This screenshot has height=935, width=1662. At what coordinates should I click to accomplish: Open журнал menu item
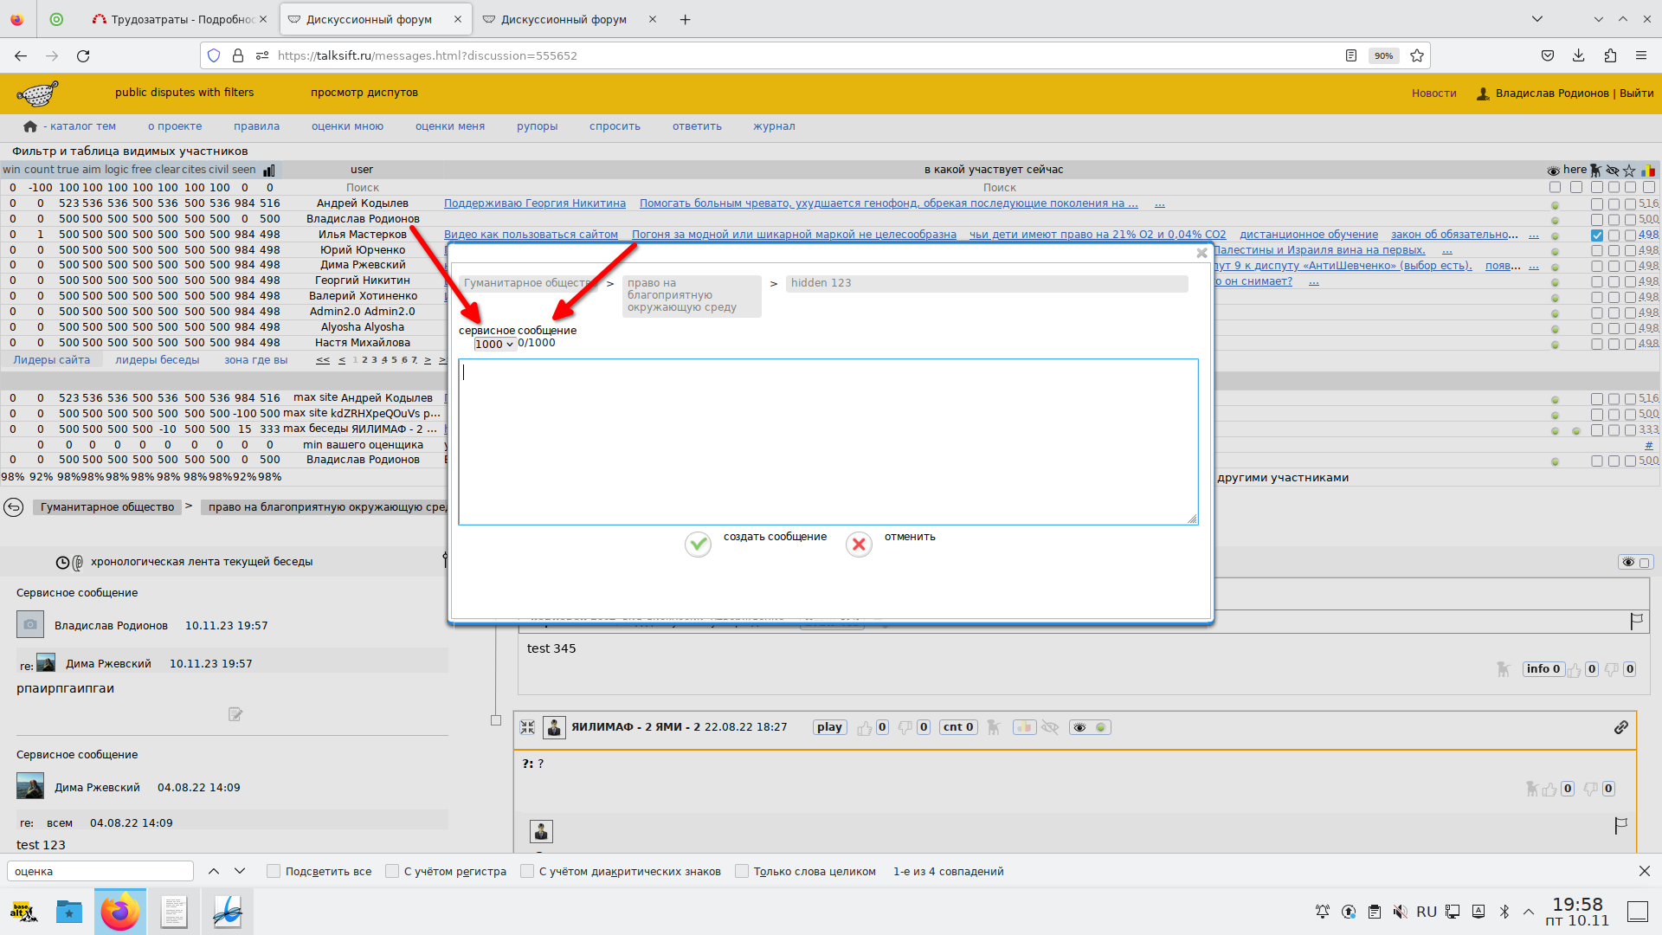[774, 126]
